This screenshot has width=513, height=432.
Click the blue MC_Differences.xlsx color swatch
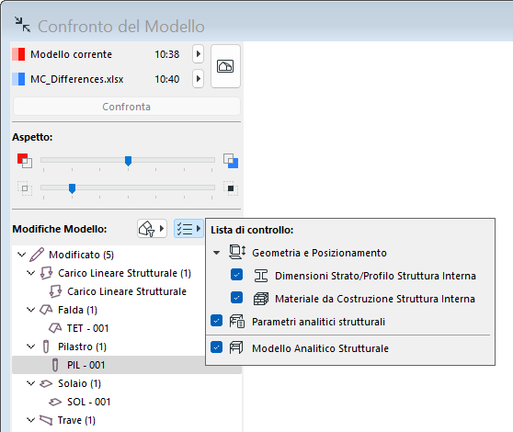pos(18,79)
